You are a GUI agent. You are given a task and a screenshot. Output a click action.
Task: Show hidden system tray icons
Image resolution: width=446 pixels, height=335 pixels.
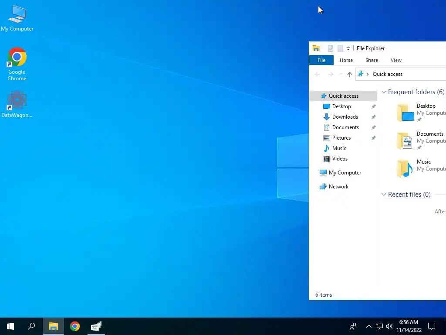[x=368, y=326]
